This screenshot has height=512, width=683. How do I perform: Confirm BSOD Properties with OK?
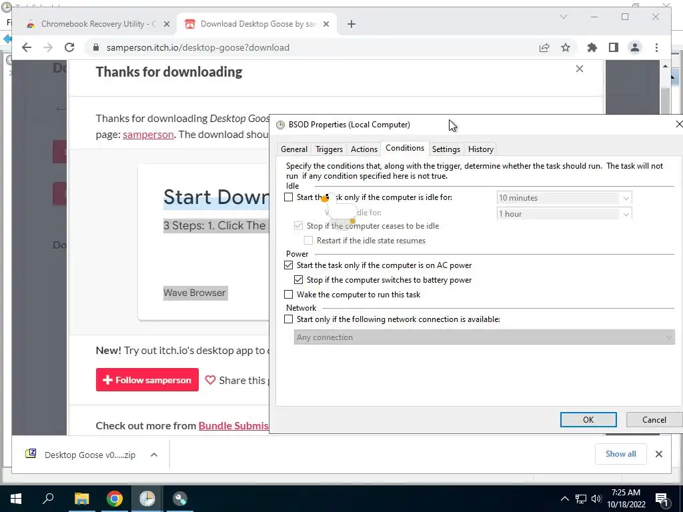click(x=588, y=420)
